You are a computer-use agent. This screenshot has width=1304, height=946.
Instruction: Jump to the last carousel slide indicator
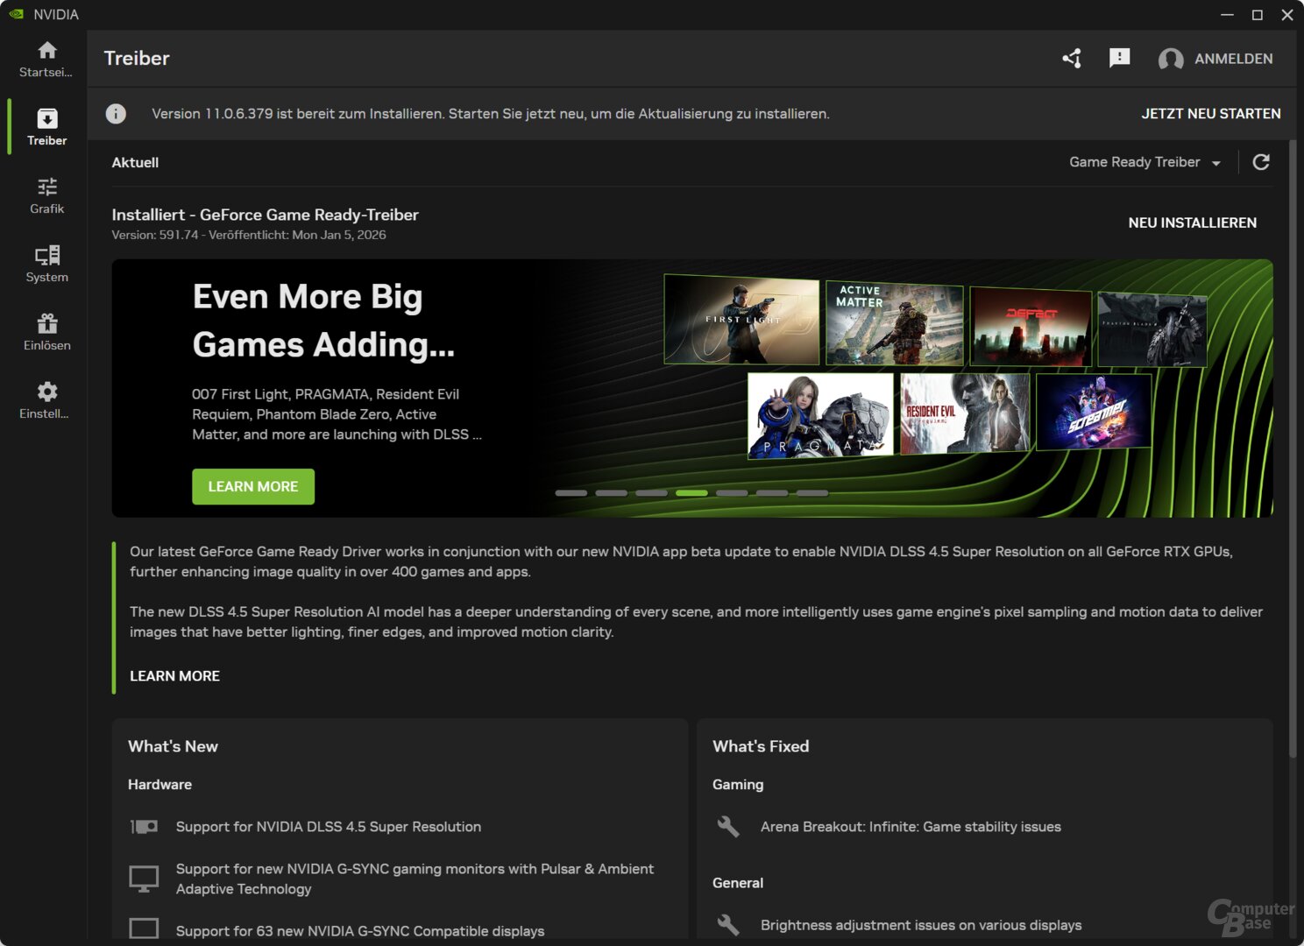pyautogui.click(x=812, y=493)
